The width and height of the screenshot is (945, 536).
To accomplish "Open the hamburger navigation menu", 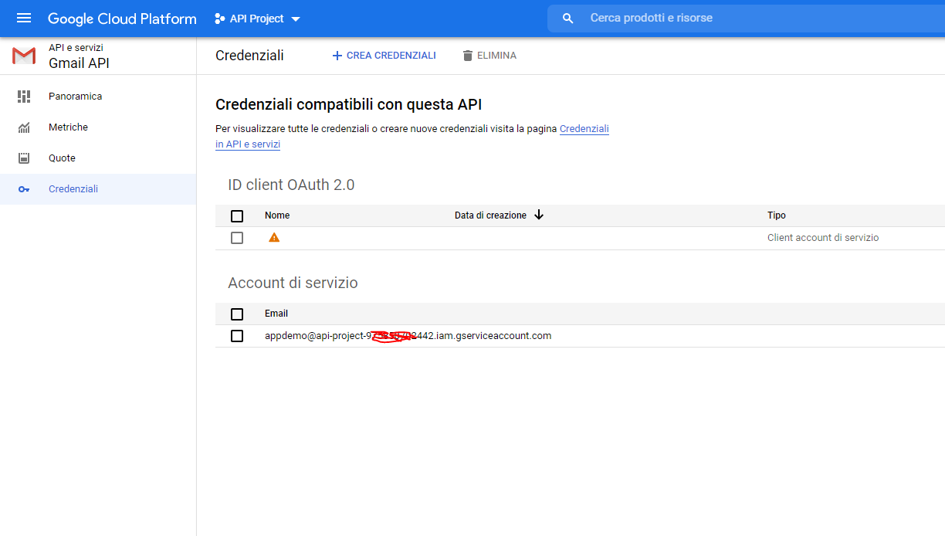I will [x=23, y=18].
